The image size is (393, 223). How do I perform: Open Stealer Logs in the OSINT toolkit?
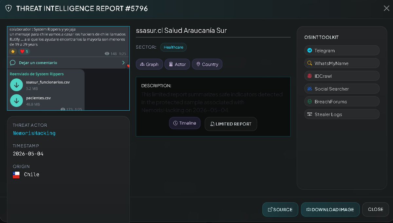pyautogui.click(x=342, y=114)
